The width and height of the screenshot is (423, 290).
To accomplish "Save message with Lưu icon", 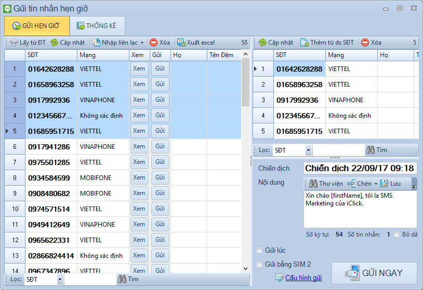I will pos(384,184).
